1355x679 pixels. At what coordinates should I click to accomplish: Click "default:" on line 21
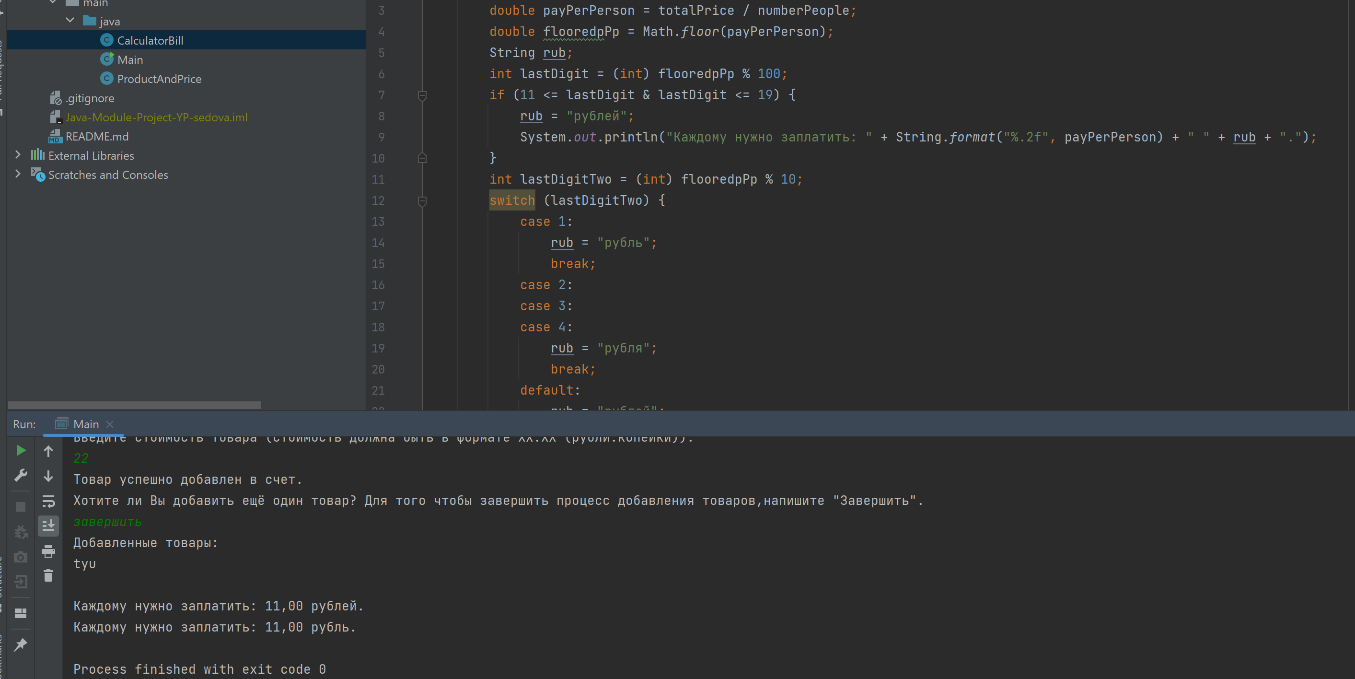[550, 390]
